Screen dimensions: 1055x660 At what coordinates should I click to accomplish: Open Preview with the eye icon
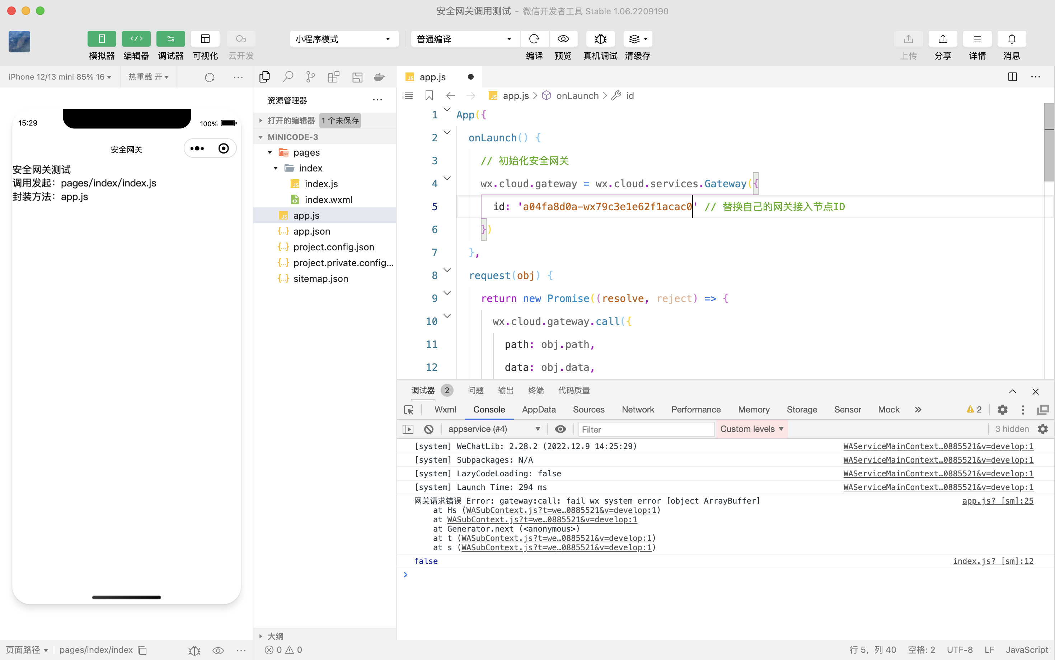click(x=563, y=39)
